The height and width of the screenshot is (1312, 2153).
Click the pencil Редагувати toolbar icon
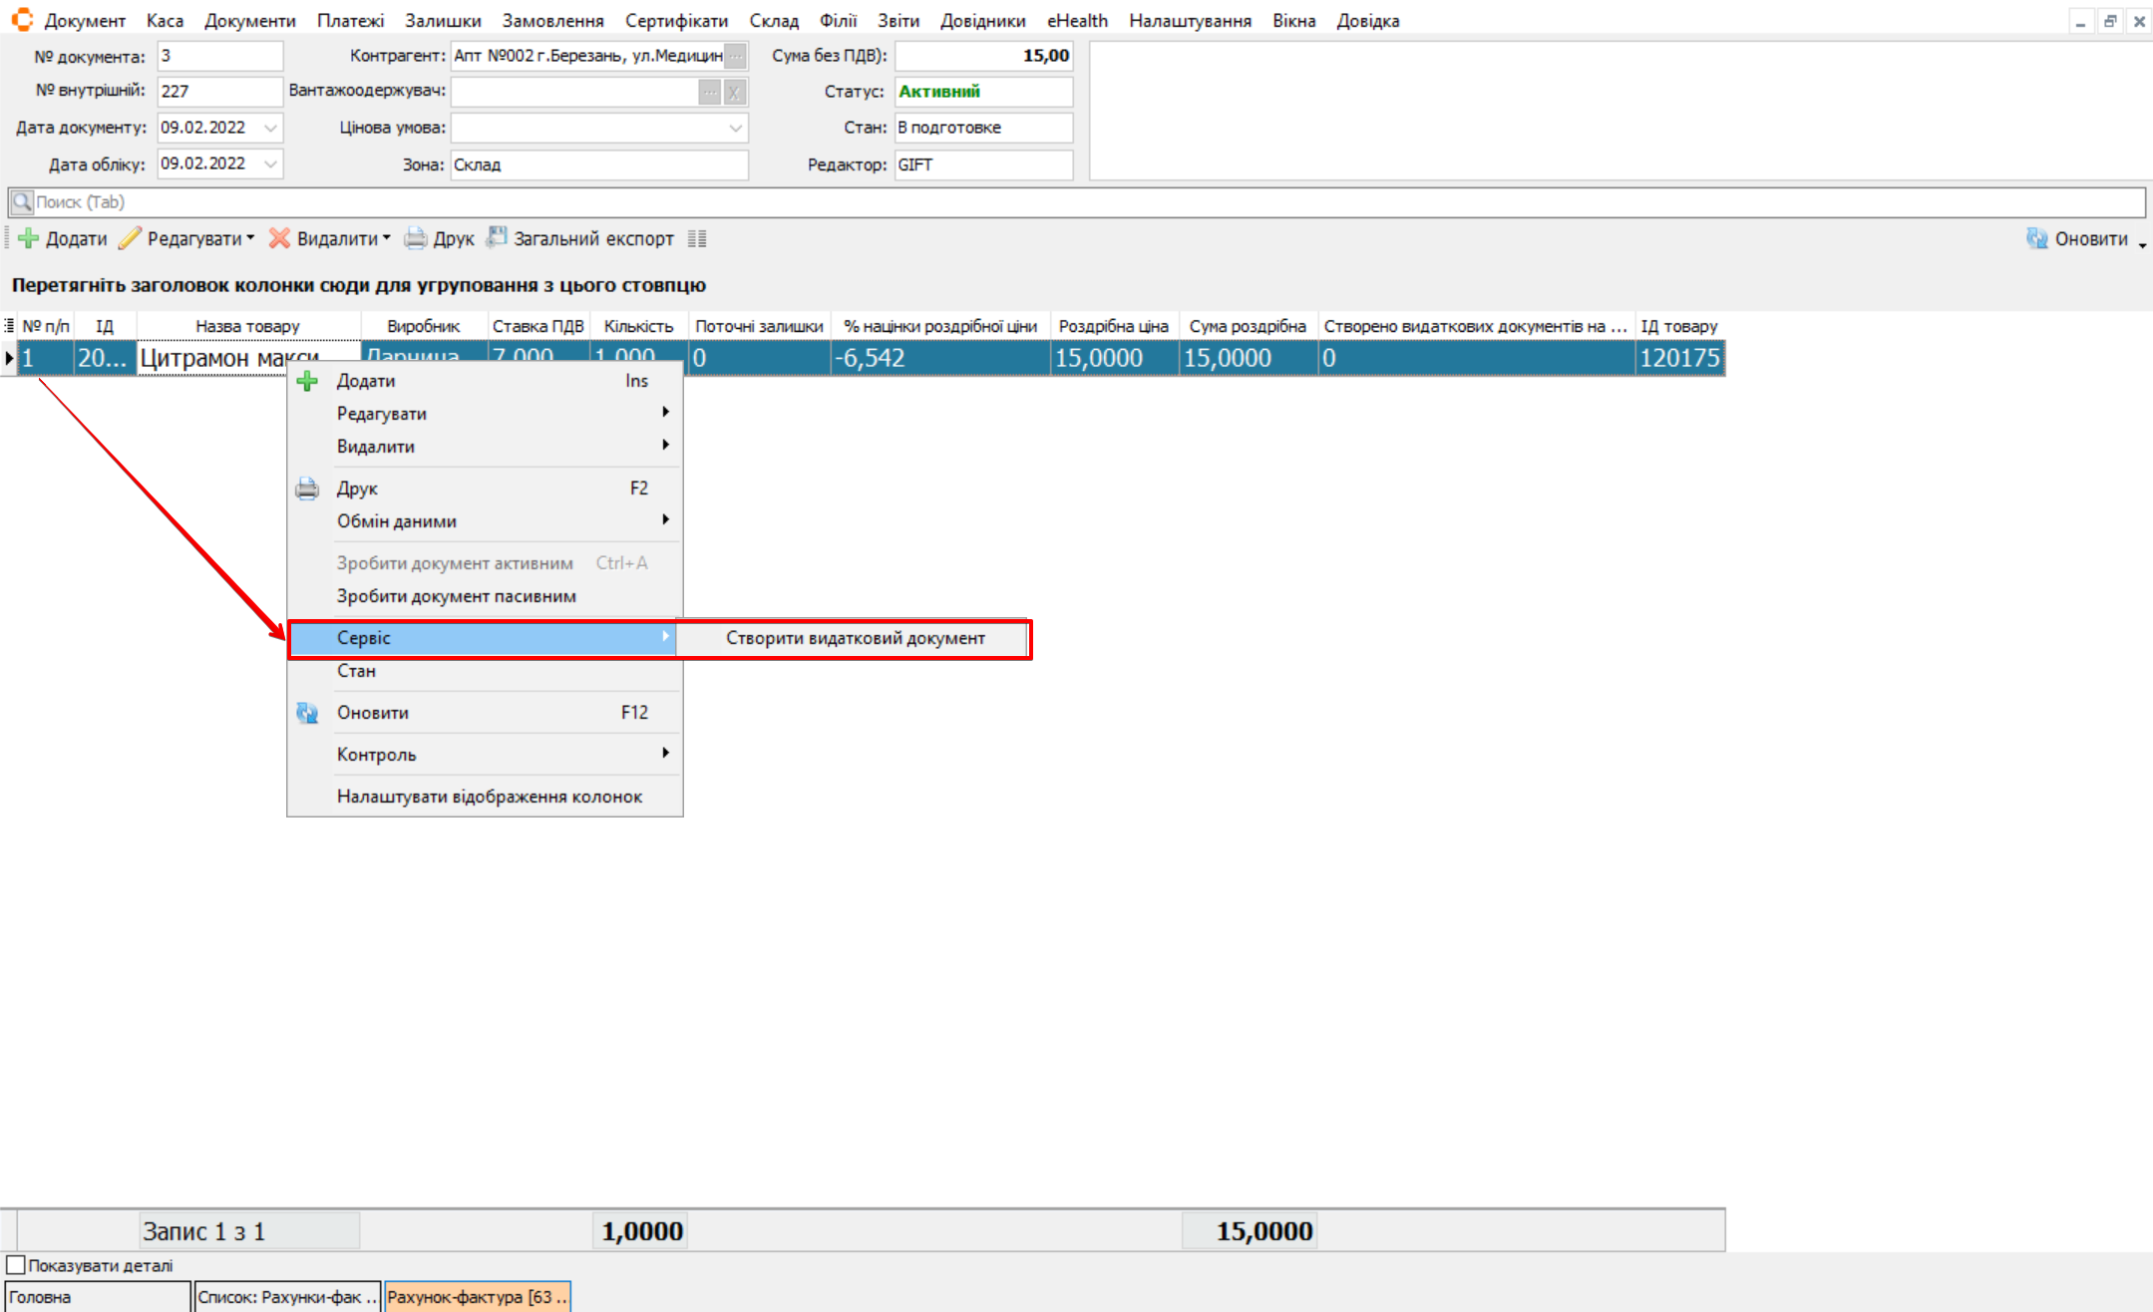[131, 239]
